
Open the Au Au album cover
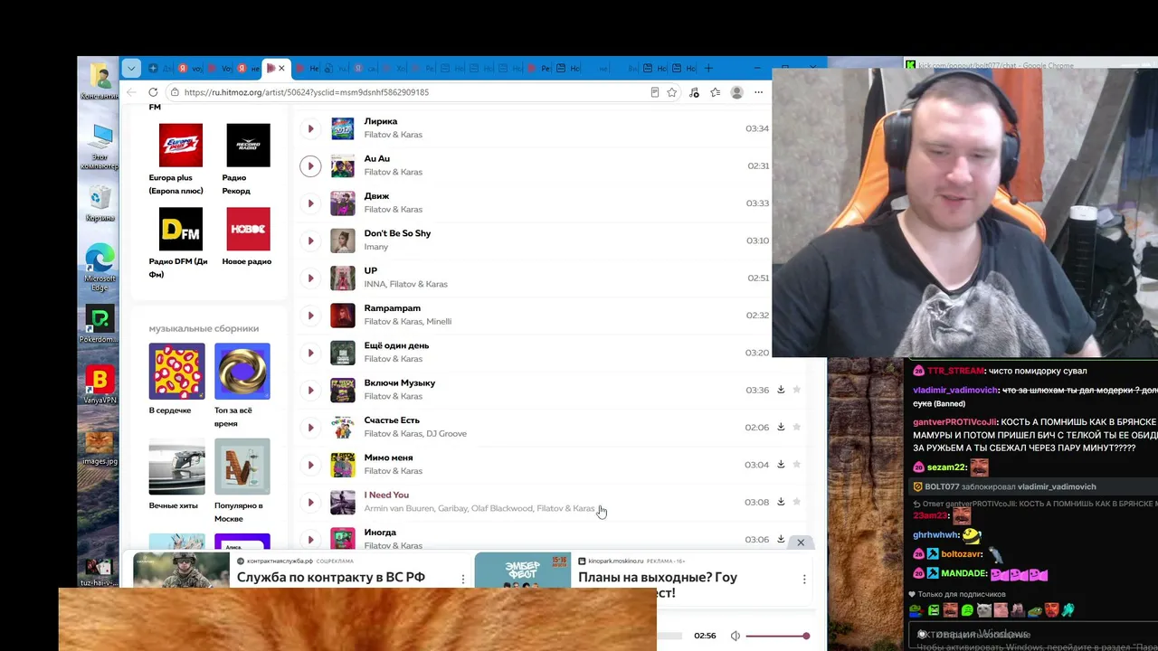point(343,165)
